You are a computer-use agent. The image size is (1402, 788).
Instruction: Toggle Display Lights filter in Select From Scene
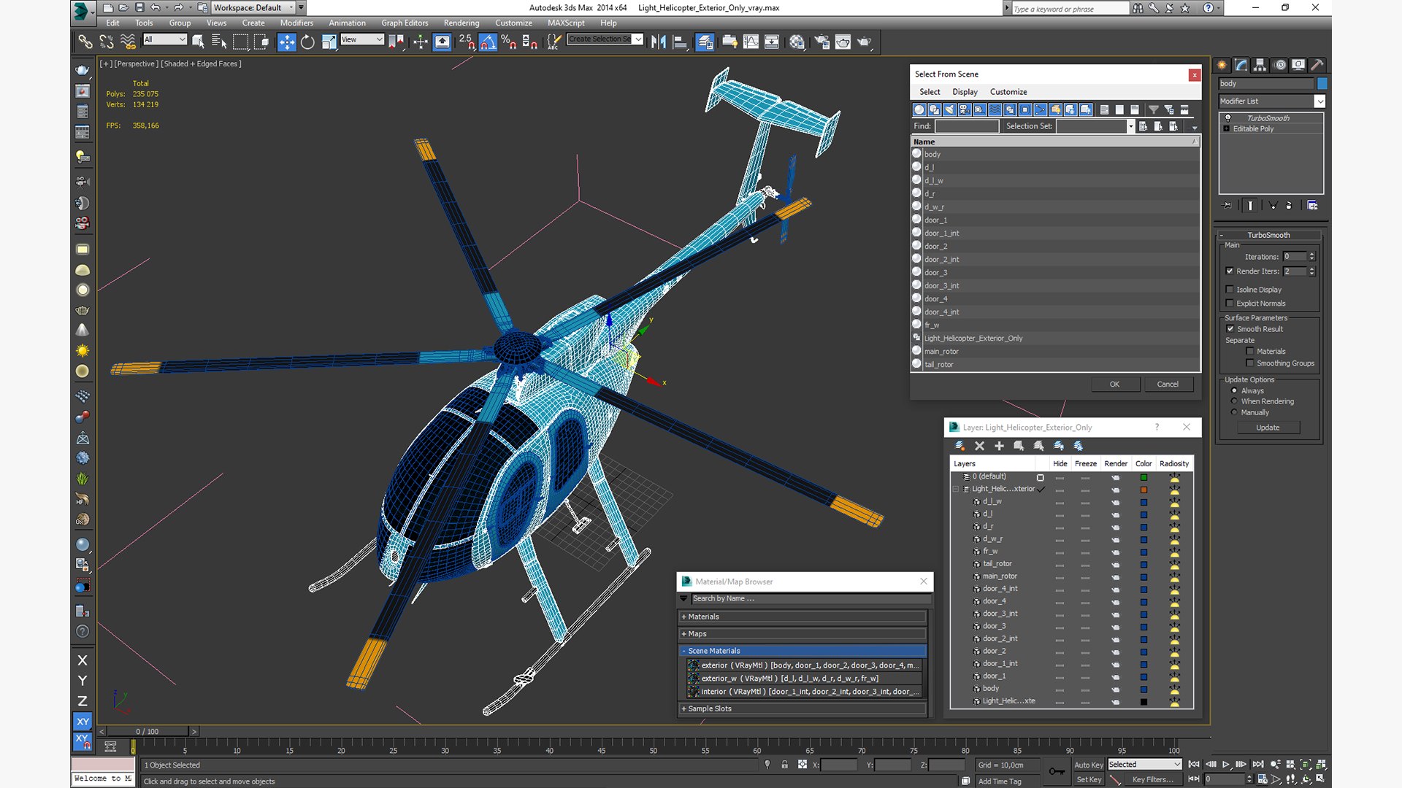(x=949, y=109)
